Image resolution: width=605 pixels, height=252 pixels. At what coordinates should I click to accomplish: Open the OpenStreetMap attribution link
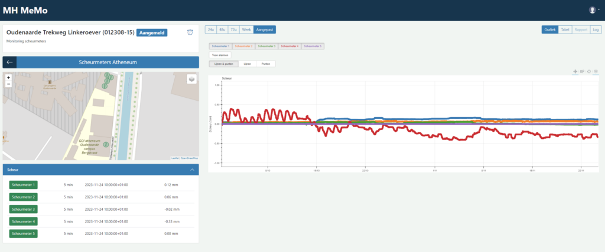189,158
